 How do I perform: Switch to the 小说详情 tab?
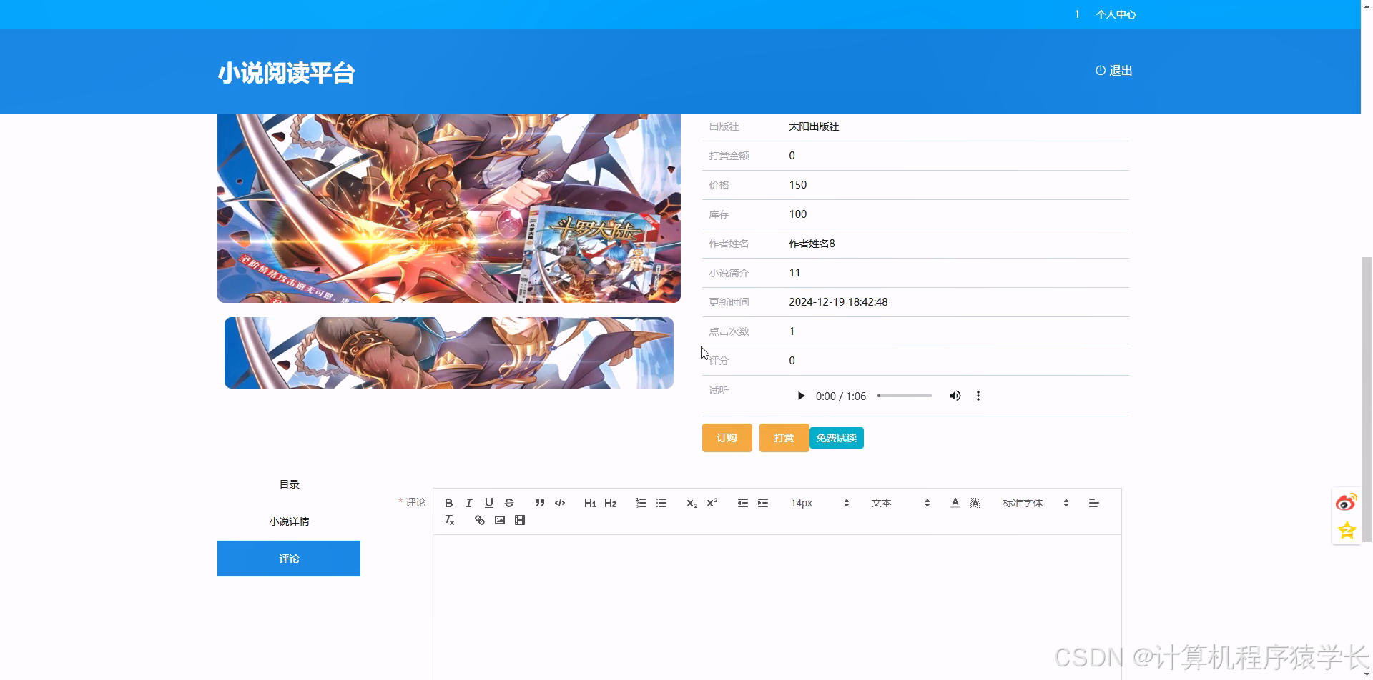[289, 521]
